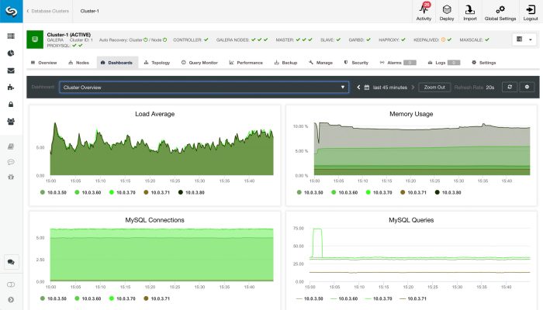Image resolution: width=543 pixels, height=310 pixels.
Task: Open the cluster actions dropdown menu
Action: click(521, 39)
